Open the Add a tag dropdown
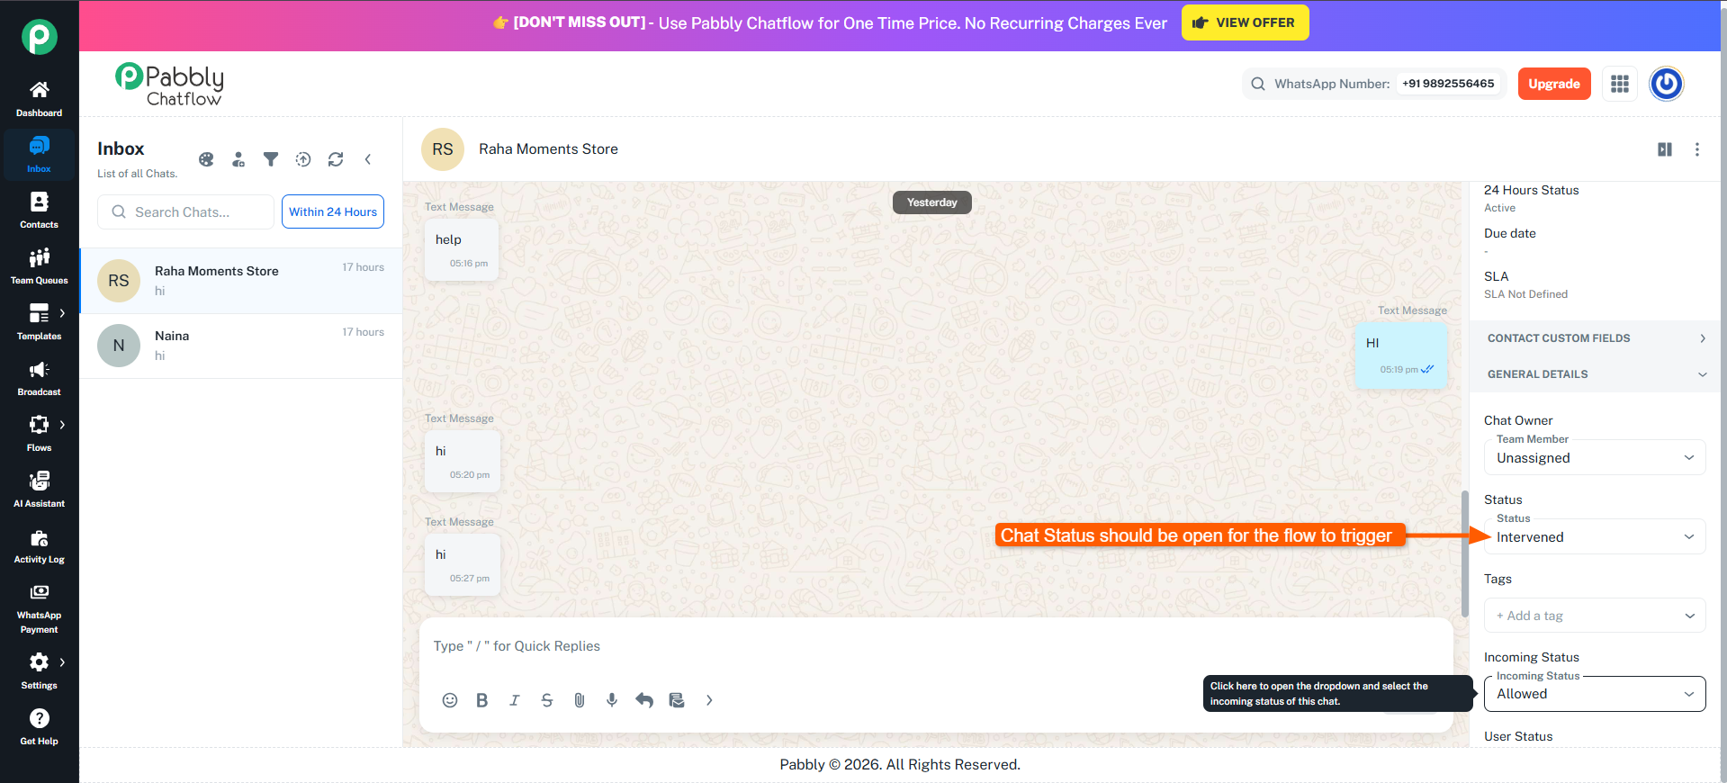This screenshot has height=783, width=1727. pyautogui.click(x=1595, y=616)
